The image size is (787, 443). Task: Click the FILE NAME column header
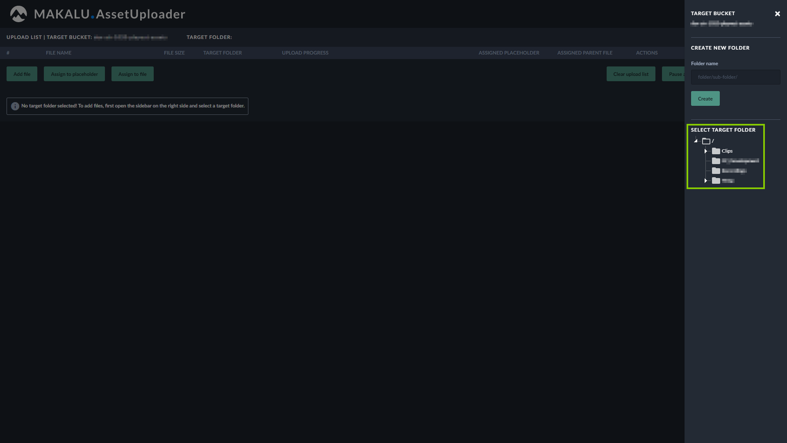[59, 53]
